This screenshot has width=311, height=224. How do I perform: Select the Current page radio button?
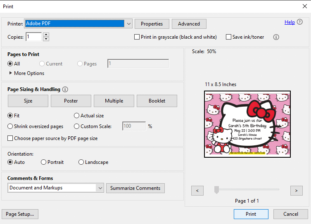pos(42,64)
